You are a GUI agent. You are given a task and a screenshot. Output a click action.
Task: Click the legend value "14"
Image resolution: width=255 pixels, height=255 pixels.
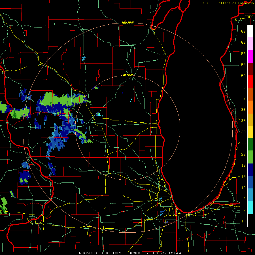243,177
